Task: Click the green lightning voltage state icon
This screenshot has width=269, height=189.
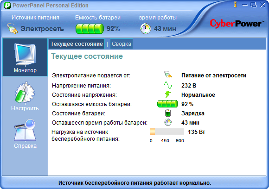Action: point(167,94)
